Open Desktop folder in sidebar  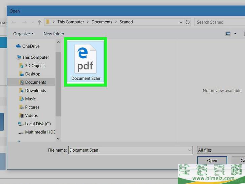[x=33, y=74]
